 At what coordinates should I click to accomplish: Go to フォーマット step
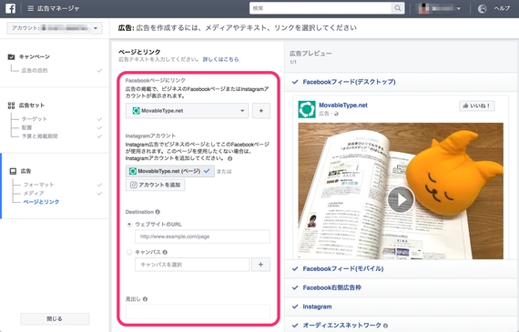[x=38, y=185]
